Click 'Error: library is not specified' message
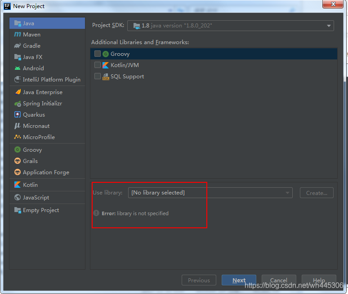Screen dimensions: 348x294 click(x=135, y=213)
